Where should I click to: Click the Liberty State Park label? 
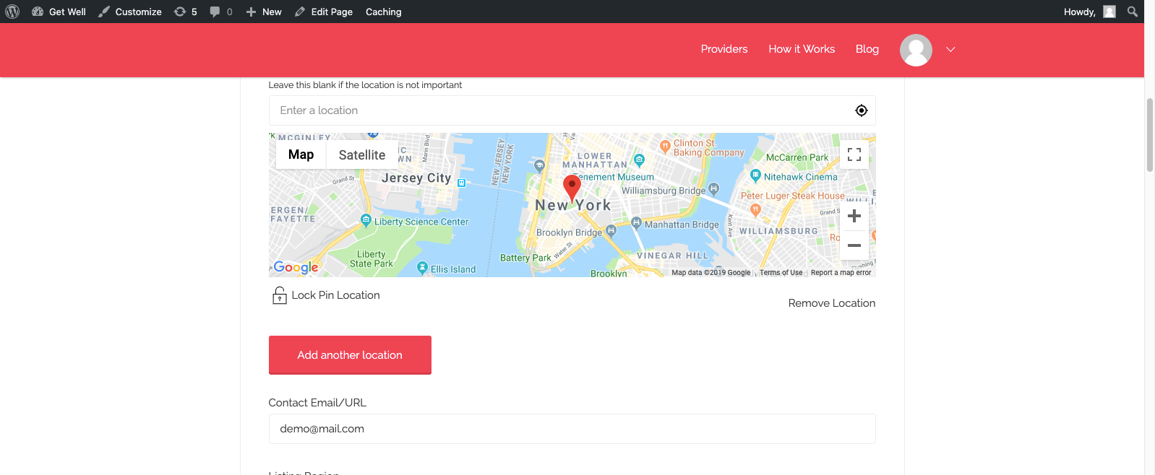(x=372, y=259)
